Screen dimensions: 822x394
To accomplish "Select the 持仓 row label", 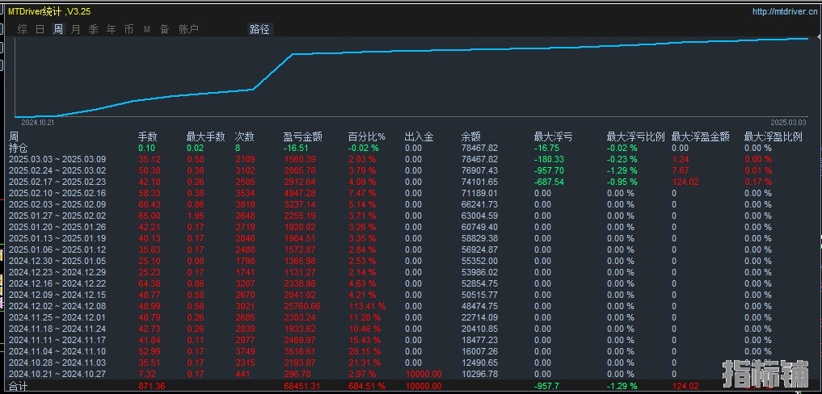I will coord(19,149).
